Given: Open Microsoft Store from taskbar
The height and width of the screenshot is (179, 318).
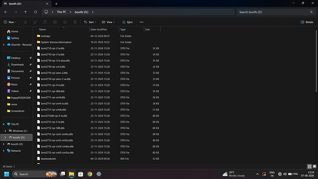Looking at the screenshot, I should tap(81, 174).
